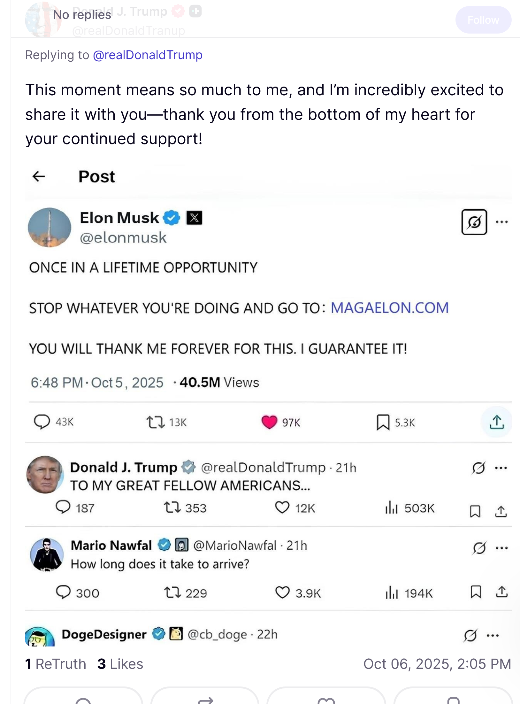Open more options on Elon Musk's post
The image size is (520, 704).
501,222
